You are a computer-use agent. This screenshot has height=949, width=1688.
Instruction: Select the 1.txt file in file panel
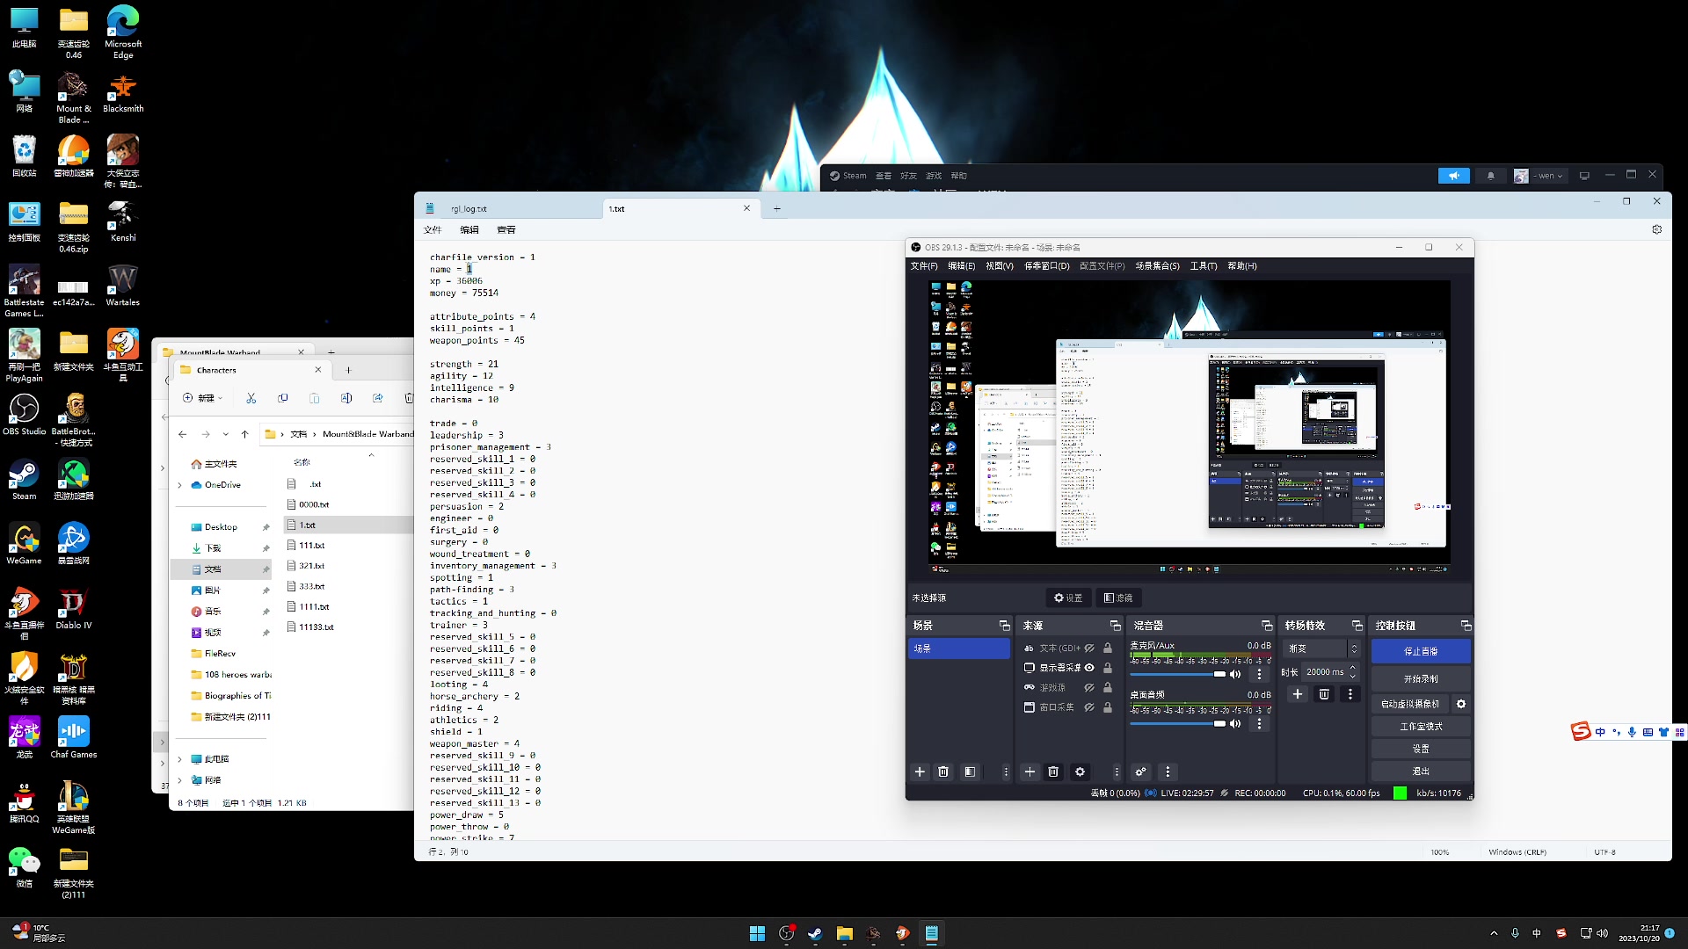[x=307, y=525]
